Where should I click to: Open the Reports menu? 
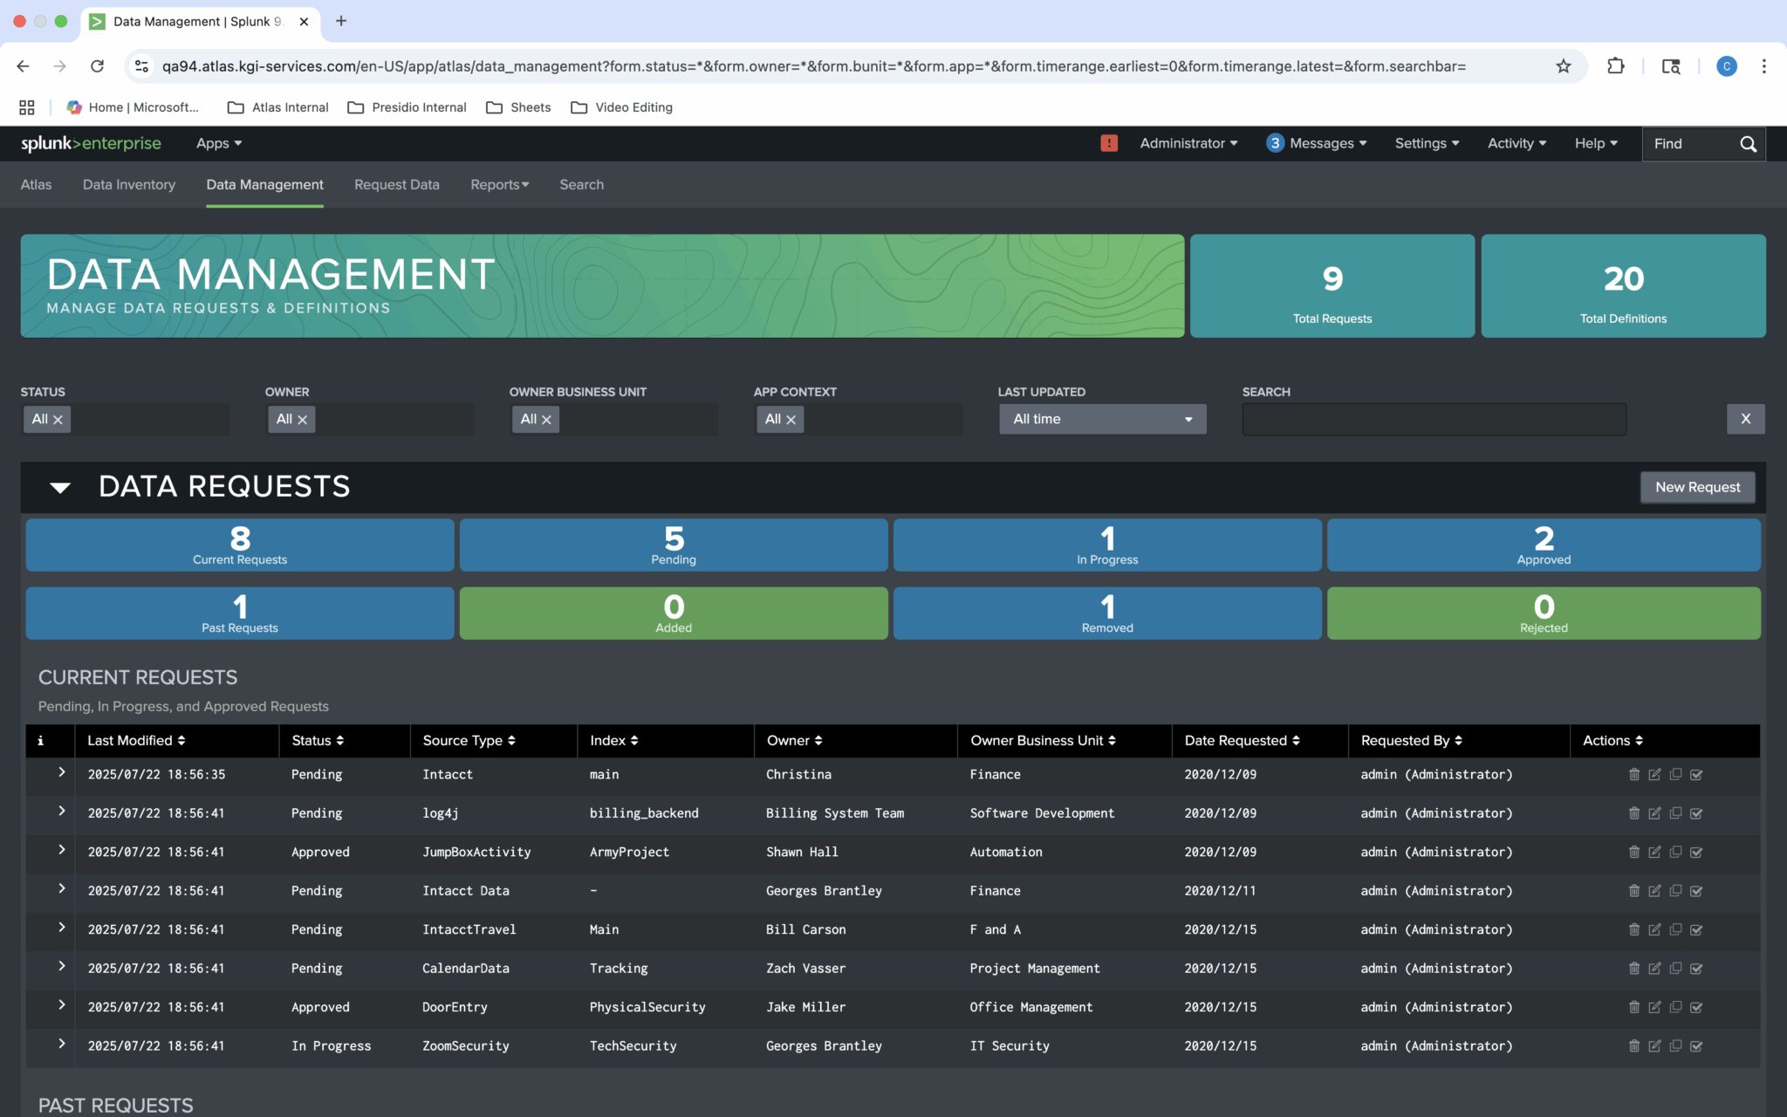click(499, 184)
